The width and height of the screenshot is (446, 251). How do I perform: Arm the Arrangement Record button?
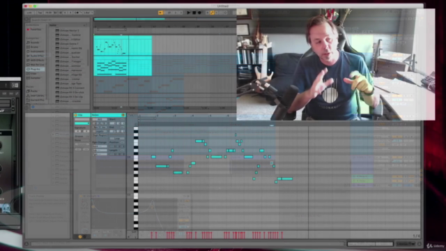[199, 13]
